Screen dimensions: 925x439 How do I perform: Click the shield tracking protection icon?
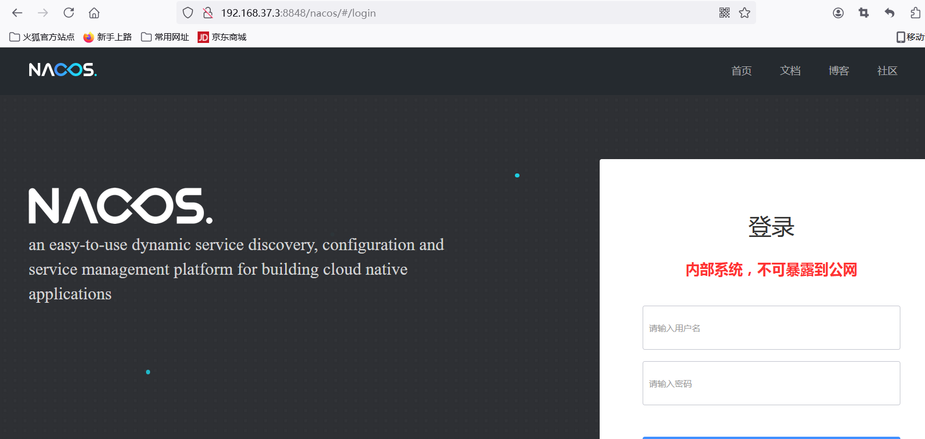pyautogui.click(x=188, y=13)
